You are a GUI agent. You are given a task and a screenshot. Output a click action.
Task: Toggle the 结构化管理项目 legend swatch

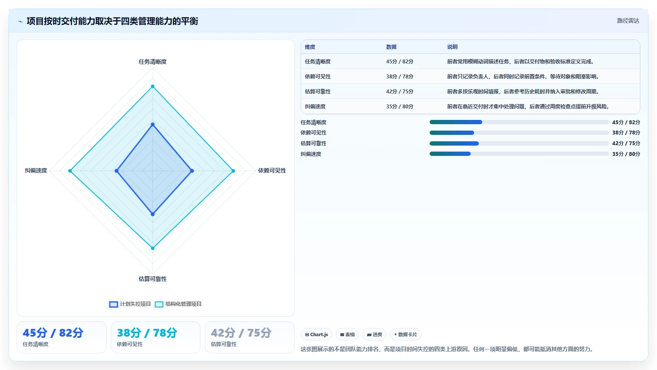click(159, 304)
